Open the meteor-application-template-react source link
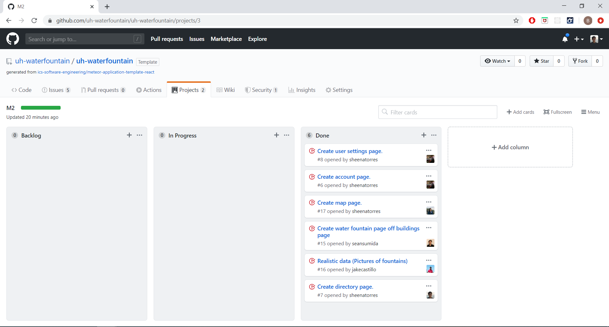The width and height of the screenshot is (609, 327). [x=96, y=72]
